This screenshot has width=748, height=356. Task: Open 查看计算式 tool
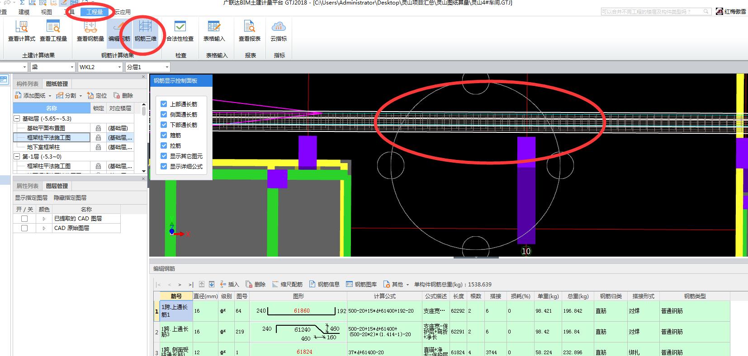point(21,31)
